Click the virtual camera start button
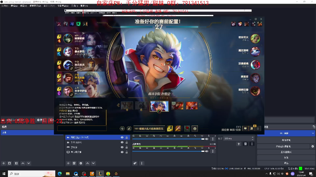The width and height of the screenshot is (316, 177). pos(283,146)
